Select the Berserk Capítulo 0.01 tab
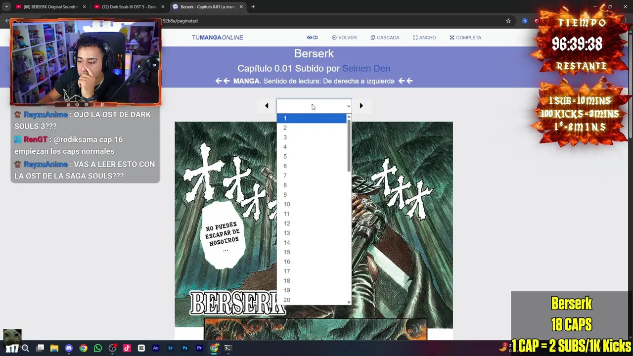Image resolution: width=633 pixels, height=356 pixels. coord(207,7)
